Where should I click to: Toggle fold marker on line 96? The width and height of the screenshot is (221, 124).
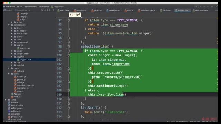click(69, 38)
